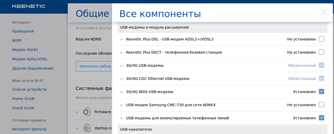Expand dial-up USB-модемы description chevron

[122, 118]
